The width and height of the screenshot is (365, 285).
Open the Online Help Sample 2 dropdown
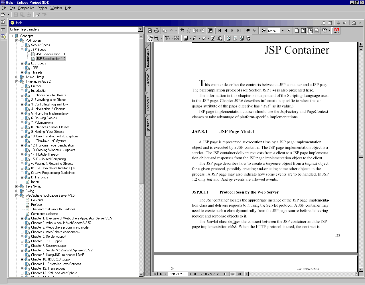140,29
